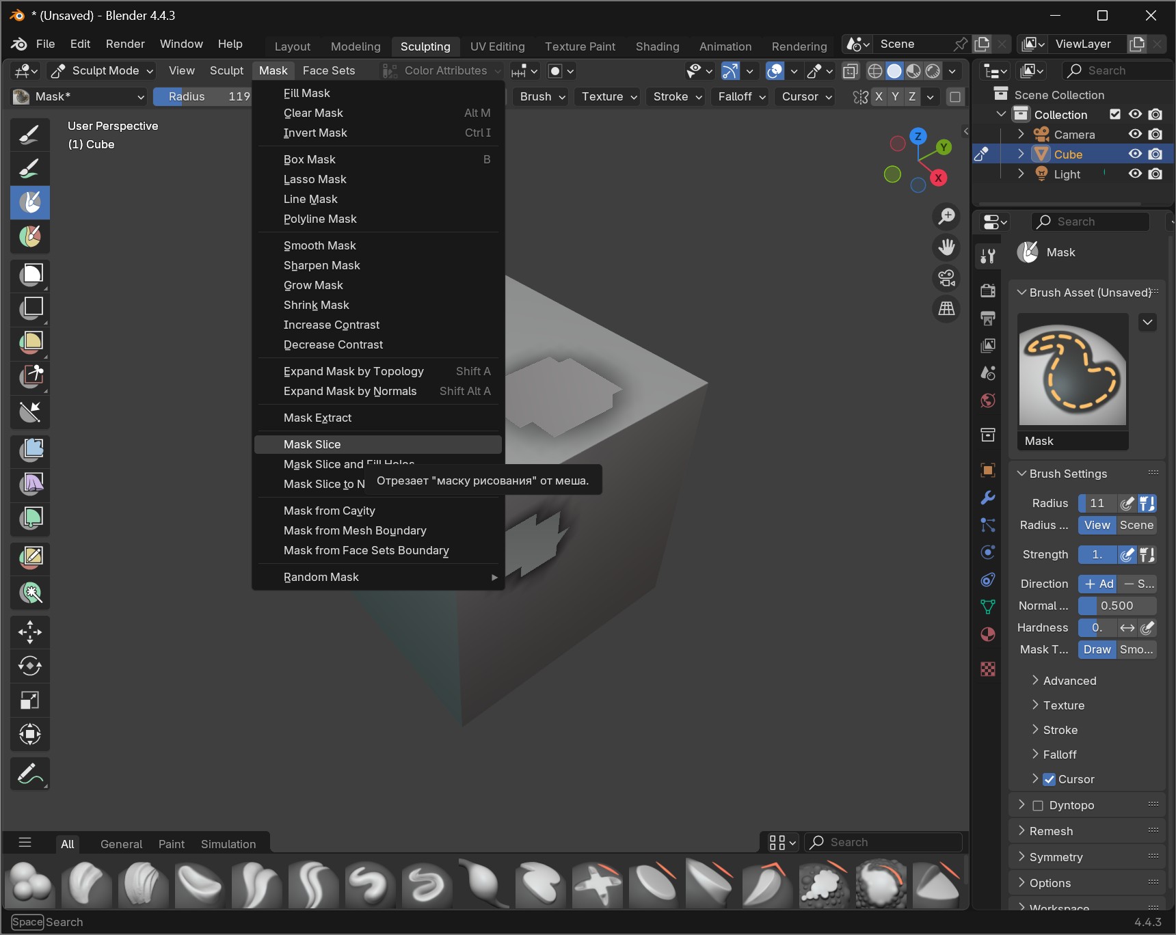Select the Mask brush tool in toolbar

coord(30,203)
